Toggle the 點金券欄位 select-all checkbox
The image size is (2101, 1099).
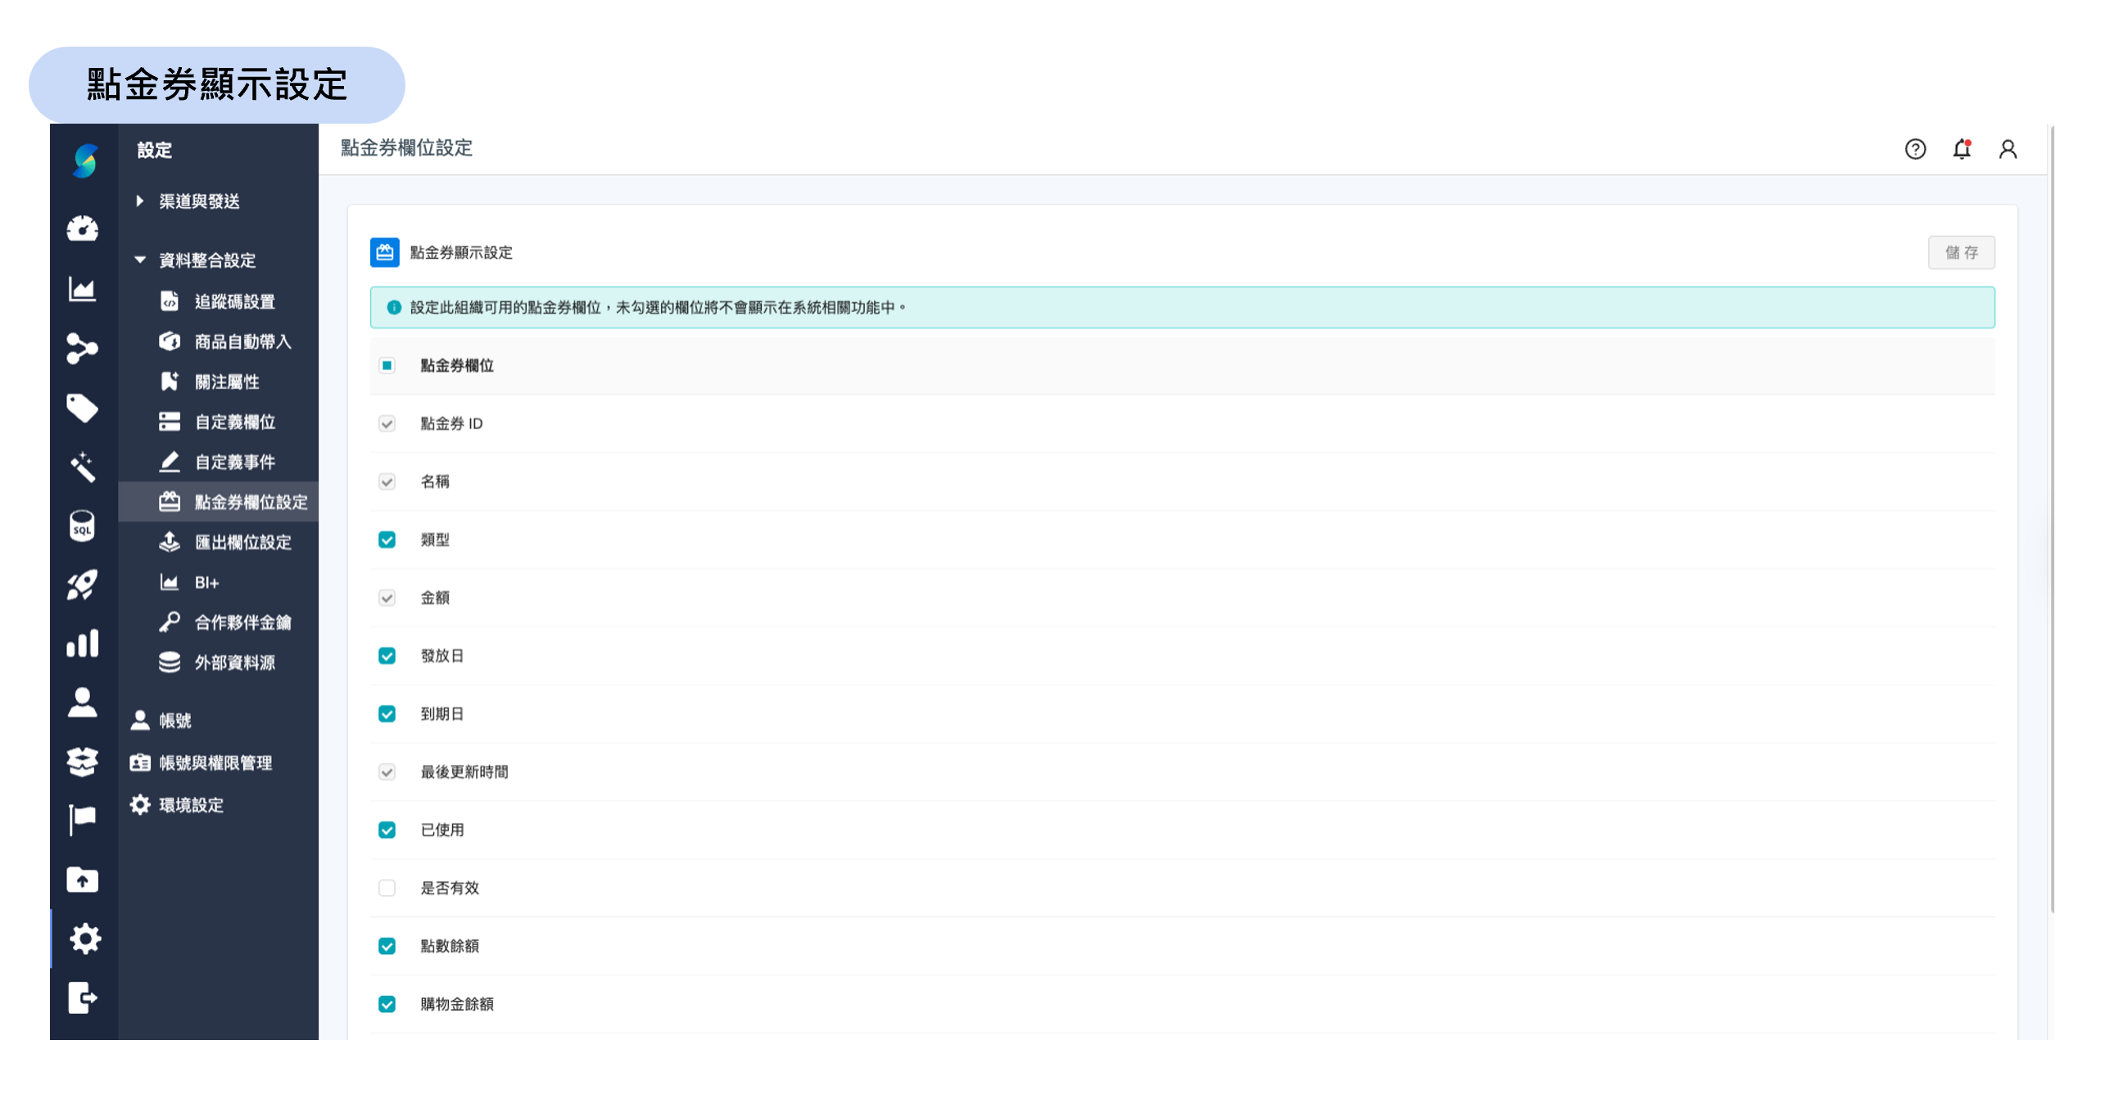pyautogui.click(x=387, y=365)
